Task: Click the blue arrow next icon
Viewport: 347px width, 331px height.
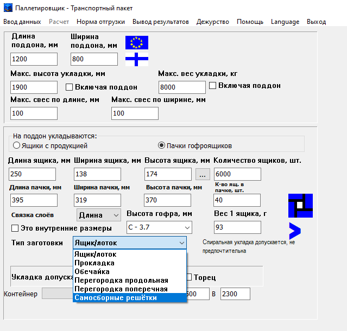Action: point(295,231)
